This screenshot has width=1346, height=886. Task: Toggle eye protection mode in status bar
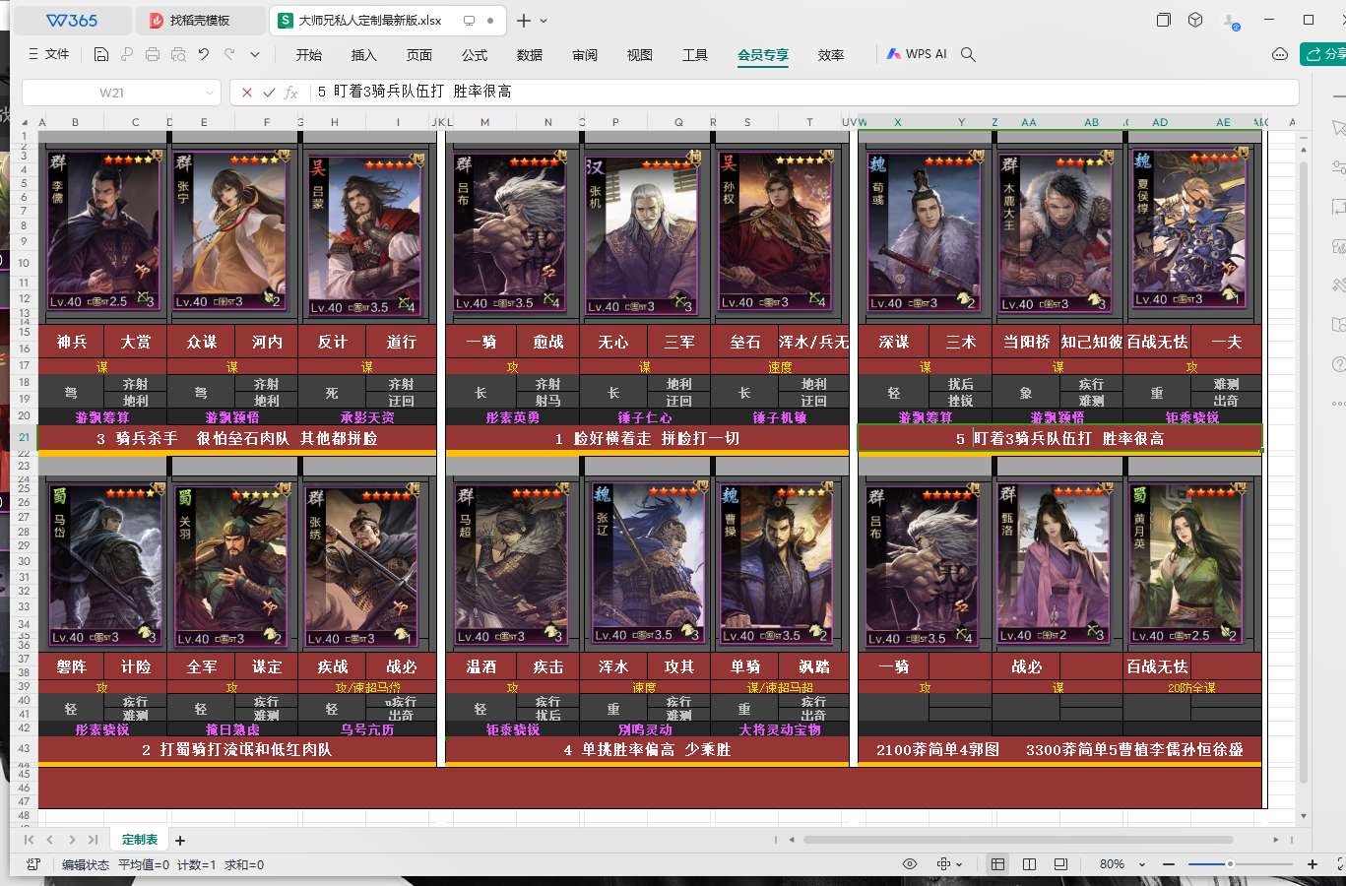click(x=910, y=864)
